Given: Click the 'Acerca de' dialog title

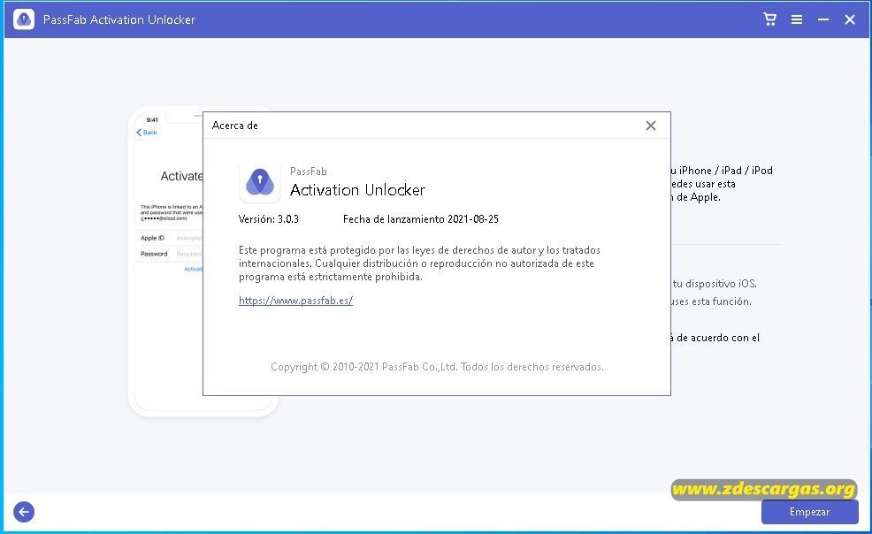Looking at the screenshot, I should (x=234, y=126).
